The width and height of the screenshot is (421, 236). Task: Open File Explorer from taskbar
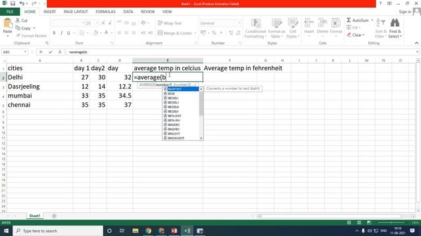tap(136, 231)
